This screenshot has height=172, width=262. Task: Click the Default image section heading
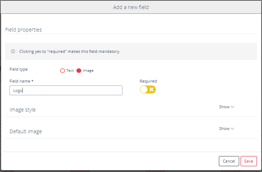[x=26, y=131]
